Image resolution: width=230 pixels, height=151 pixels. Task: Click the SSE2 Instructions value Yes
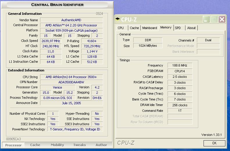tap(53, 124)
